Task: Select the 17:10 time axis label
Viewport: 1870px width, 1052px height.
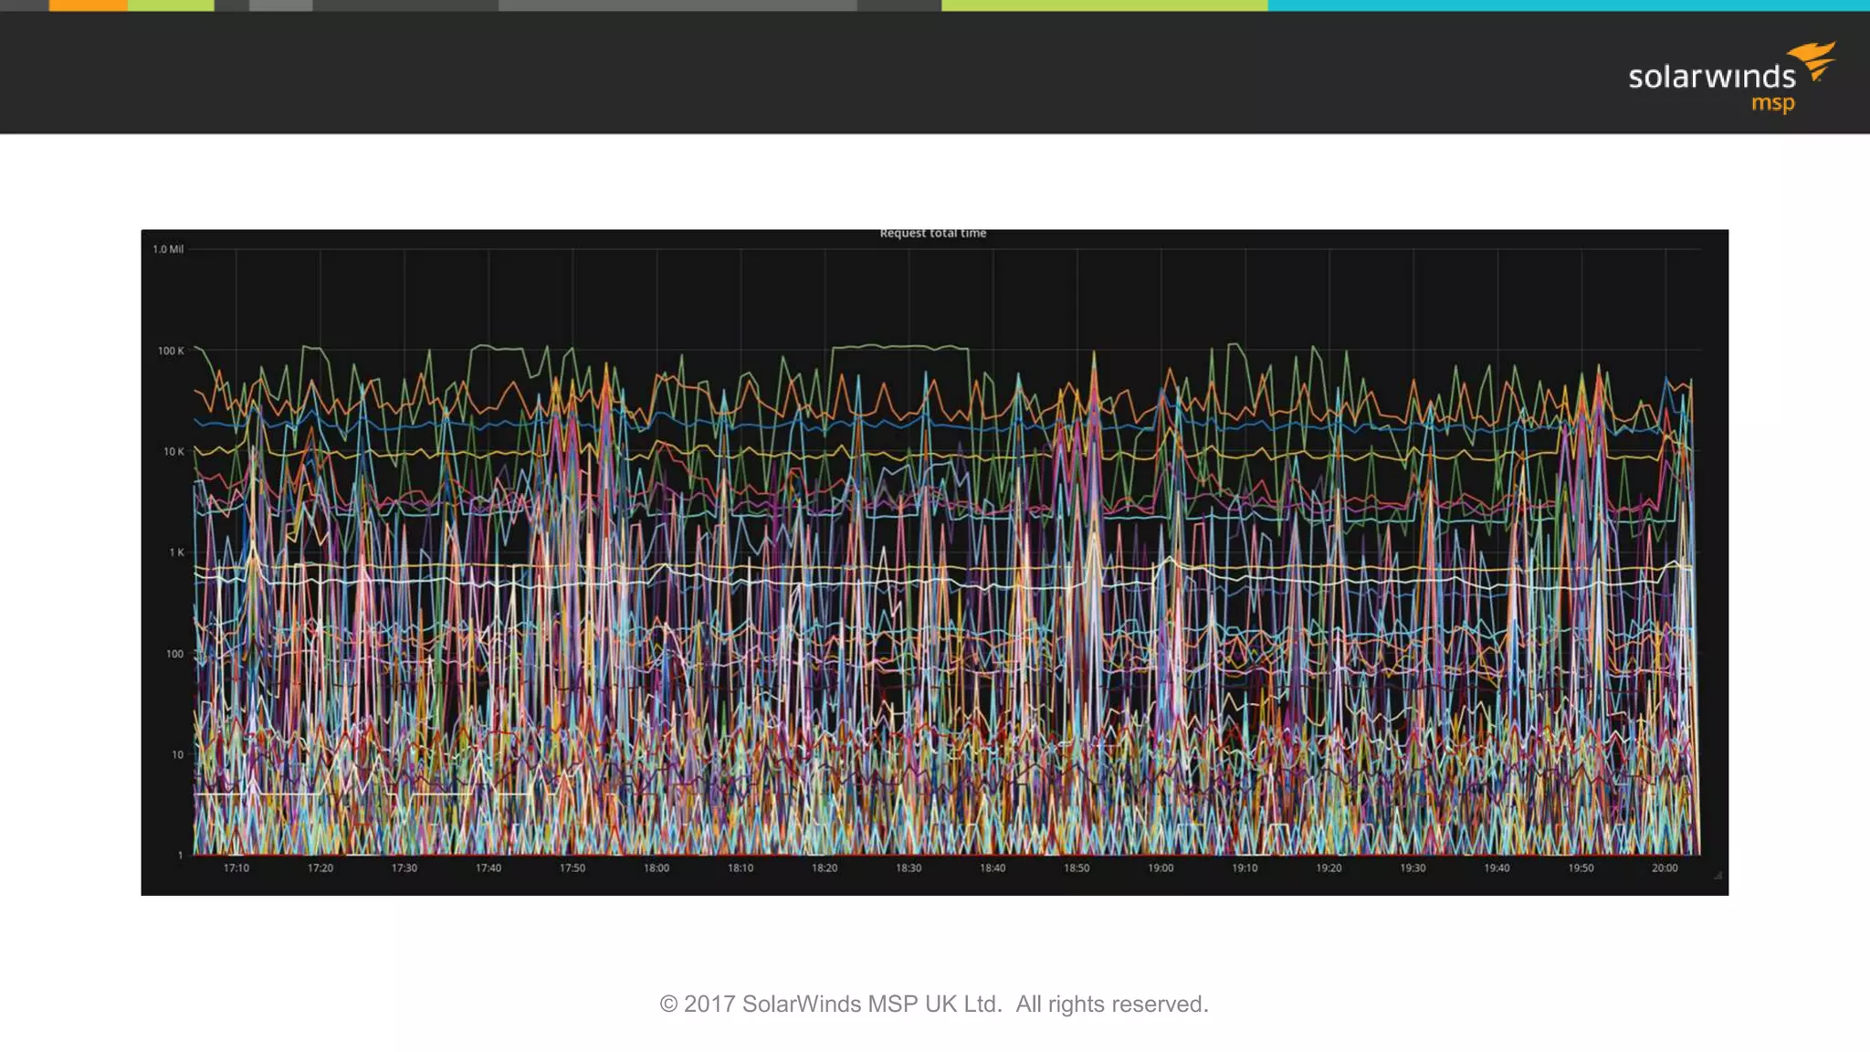Action: [x=236, y=868]
